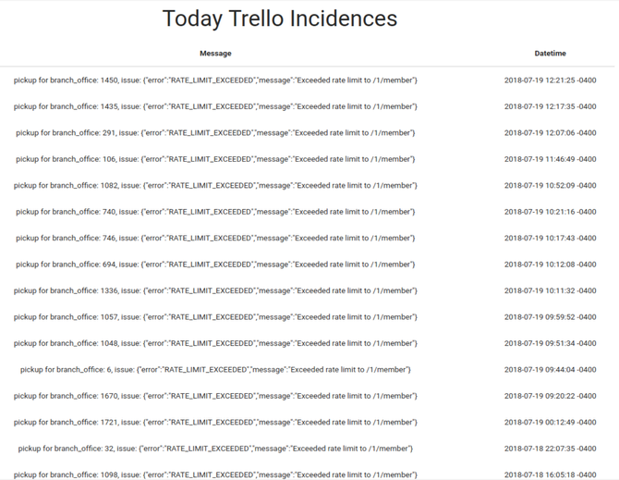Click the 2018-07-18 22:07:35 datetime cell
The width and height of the screenshot is (619, 480).
(x=550, y=449)
